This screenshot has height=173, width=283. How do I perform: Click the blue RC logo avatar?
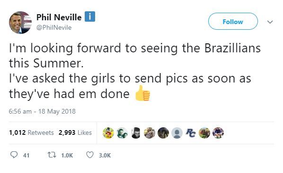191,133
